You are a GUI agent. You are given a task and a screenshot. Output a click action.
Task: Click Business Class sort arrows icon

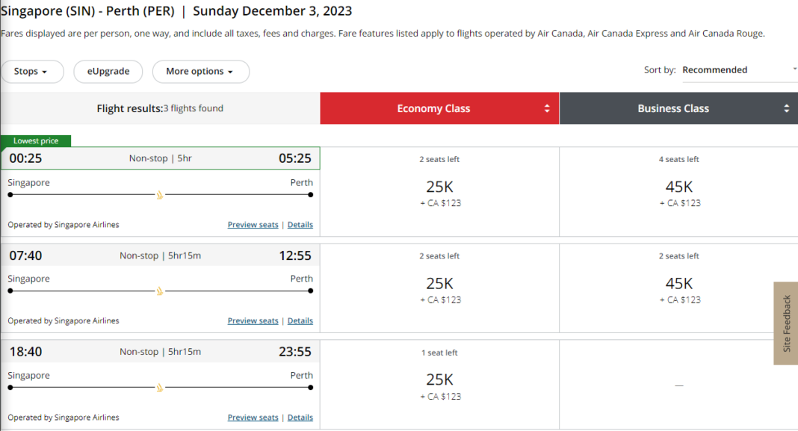[786, 108]
